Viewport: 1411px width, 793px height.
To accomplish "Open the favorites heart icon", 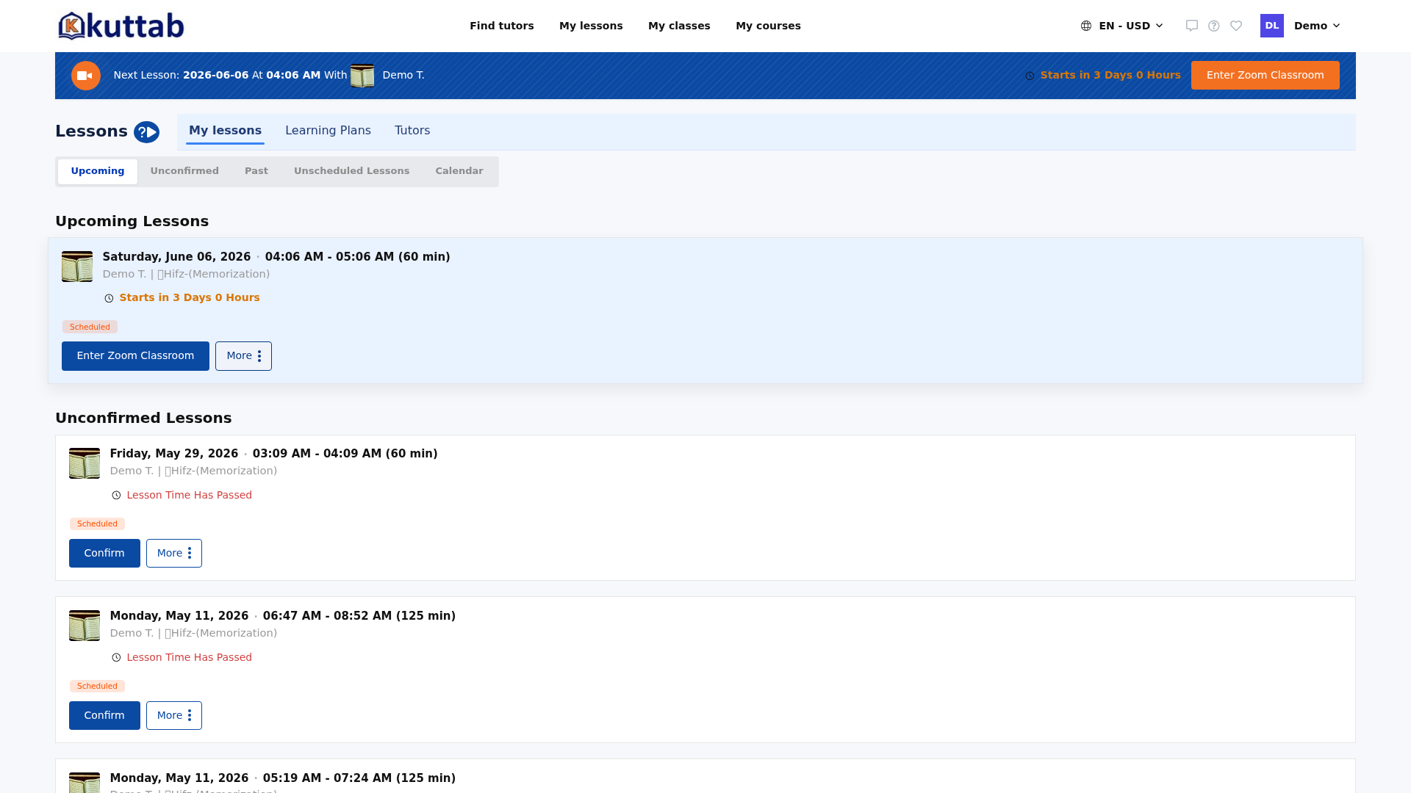I will (x=1236, y=26).
